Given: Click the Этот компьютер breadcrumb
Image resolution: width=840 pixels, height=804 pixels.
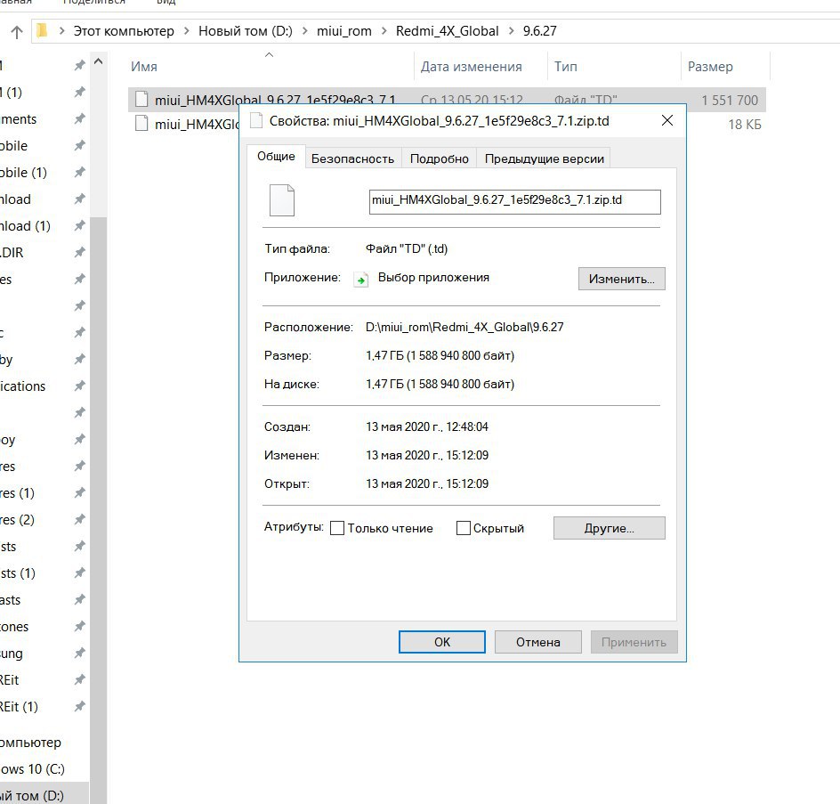Looking at the screenshot, I should [124, 31].
